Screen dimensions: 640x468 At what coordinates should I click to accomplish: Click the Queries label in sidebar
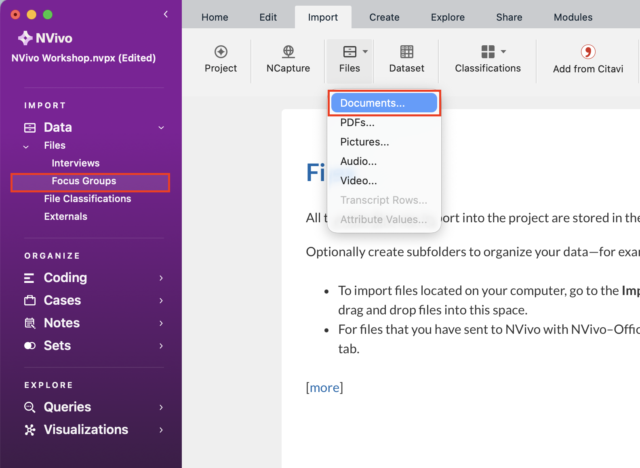(67, 407)
